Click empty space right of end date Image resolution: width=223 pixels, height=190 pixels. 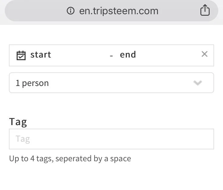168,55
